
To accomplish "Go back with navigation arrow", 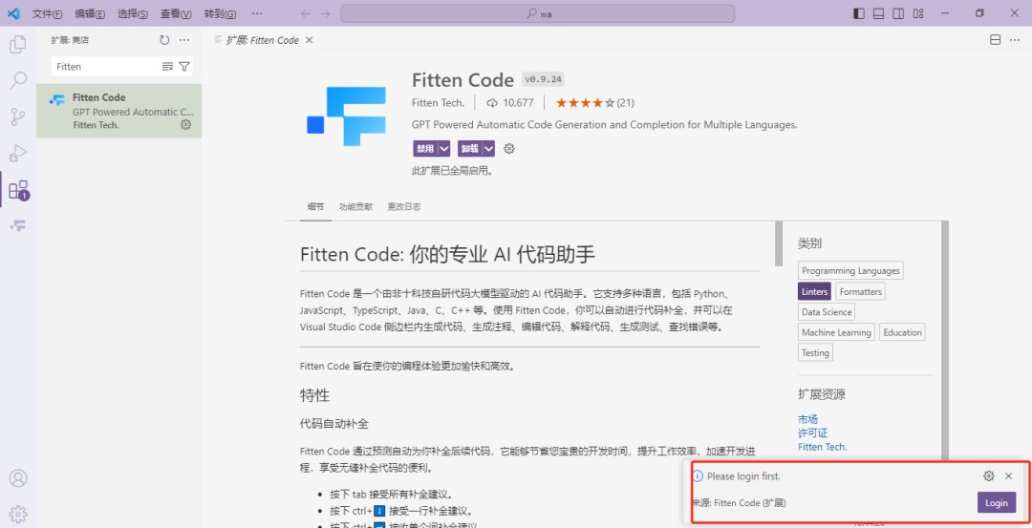I will coord(305,13).
